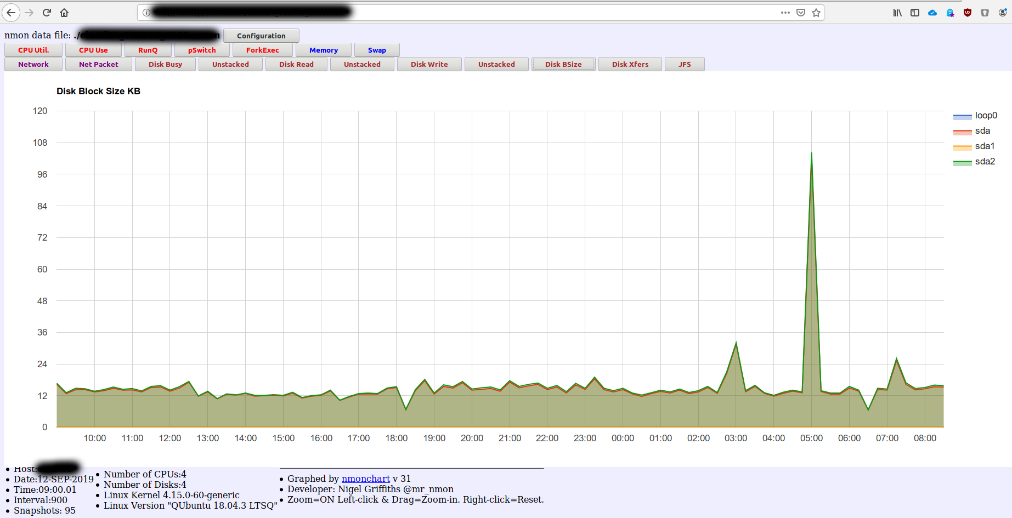
Task: Open the Firefox account menu
Action: point(1002,13)
